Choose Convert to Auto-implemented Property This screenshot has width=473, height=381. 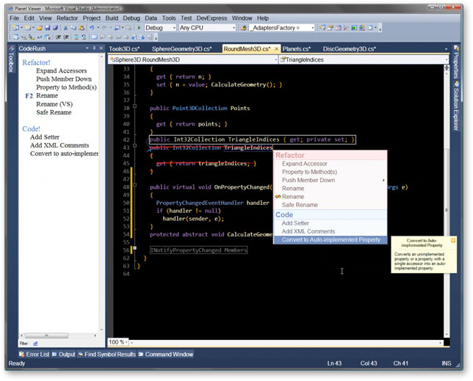[x=331, y=240]
